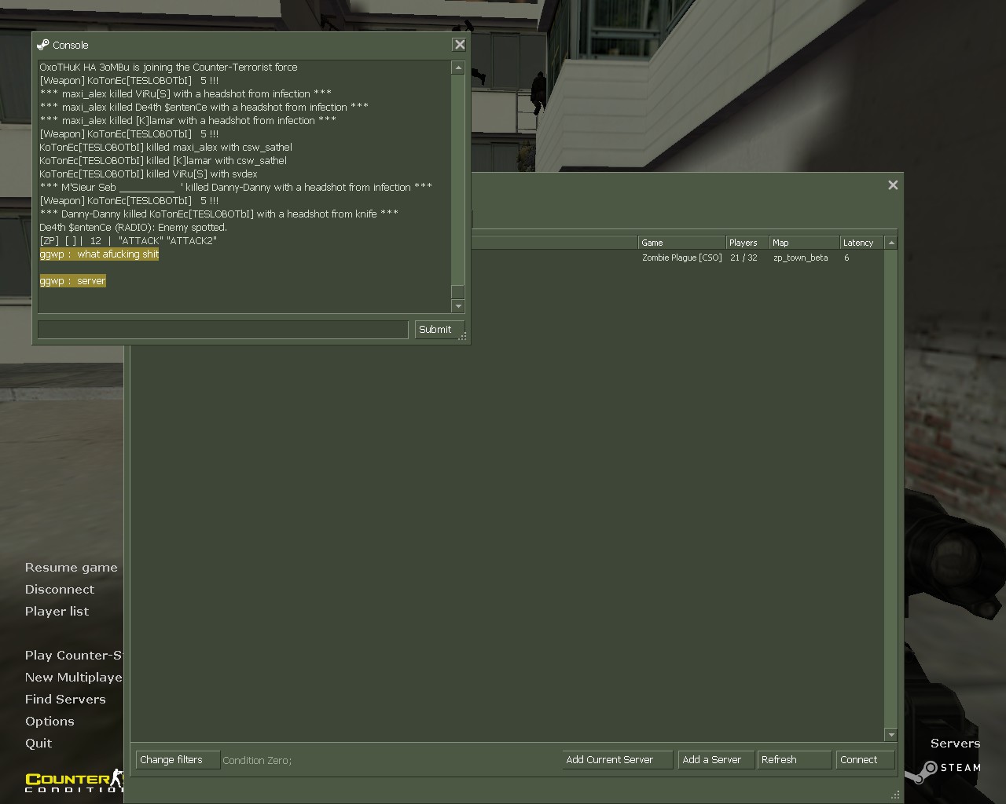Click the Steam icon in Console title bar
The height and width of the screenshot is (804, 1006).
[x=43, y=45]
